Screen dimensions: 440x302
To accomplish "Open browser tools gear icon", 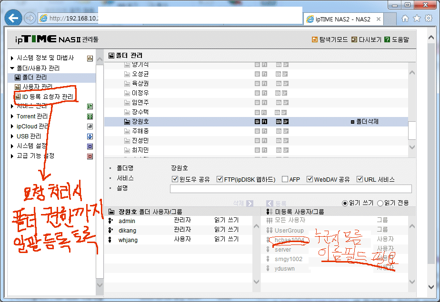I will coord(429,19).
